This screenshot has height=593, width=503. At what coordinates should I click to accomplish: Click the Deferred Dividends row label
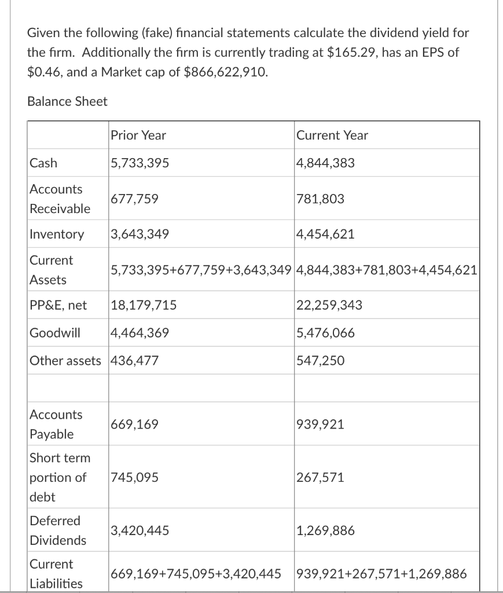tap(57, 530)
